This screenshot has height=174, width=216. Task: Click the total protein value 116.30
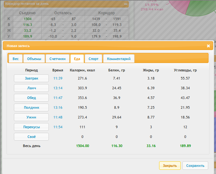(117, 146)
